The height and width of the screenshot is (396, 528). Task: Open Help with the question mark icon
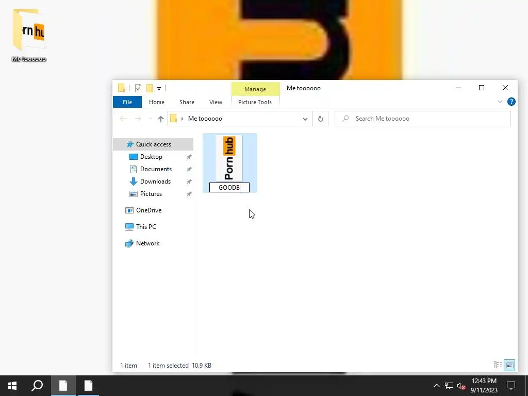point(511,102)
